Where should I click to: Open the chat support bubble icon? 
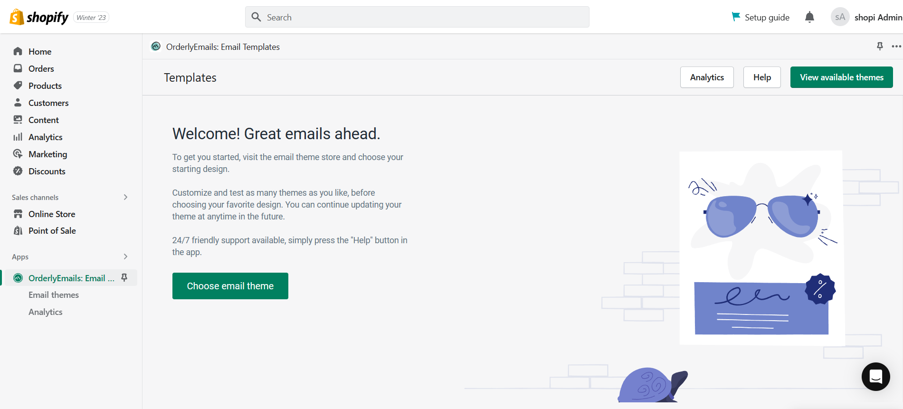(875, 377)
